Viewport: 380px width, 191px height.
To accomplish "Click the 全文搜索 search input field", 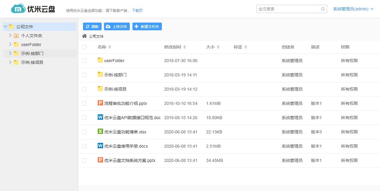I will pos(288,9).
